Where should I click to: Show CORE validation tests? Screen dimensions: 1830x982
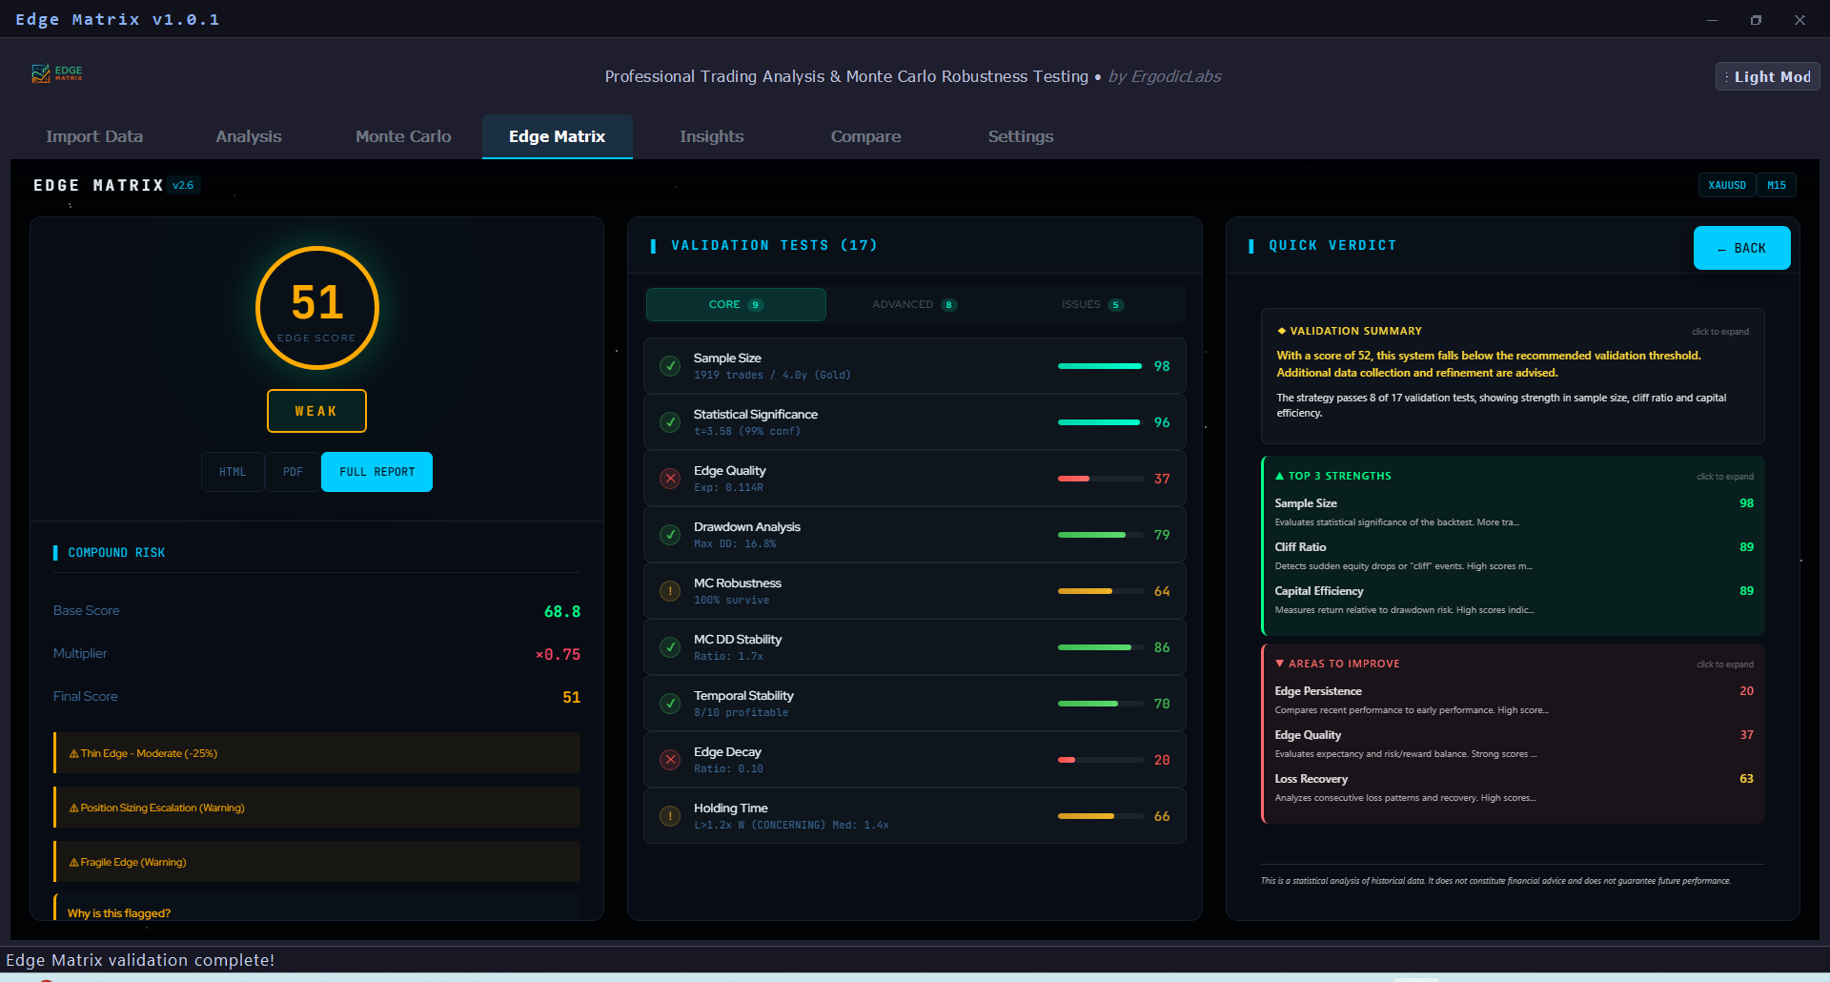tap(736, 305)
